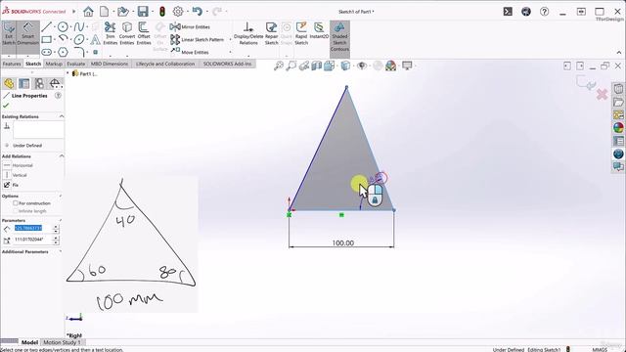Collapse the Existing Relations section

coord(62,116)
